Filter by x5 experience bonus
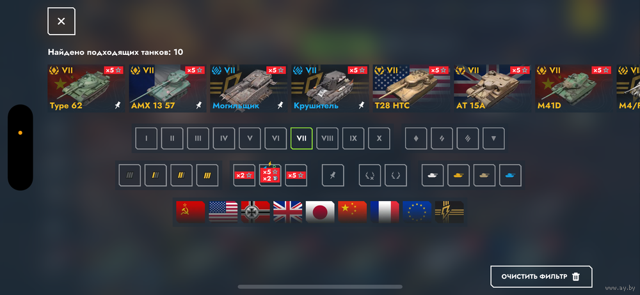 click(296, 175)
